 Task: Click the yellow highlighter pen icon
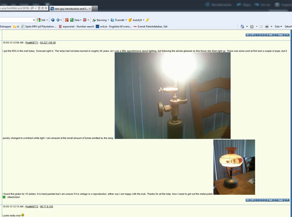point(147,20)
